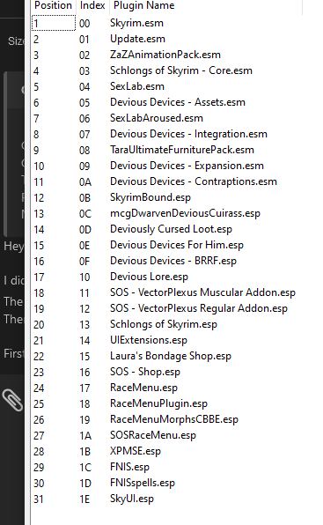The width and height of the screenshot is (323, 525).
Task: Sort by the Position column header
Action: point(53,5)
